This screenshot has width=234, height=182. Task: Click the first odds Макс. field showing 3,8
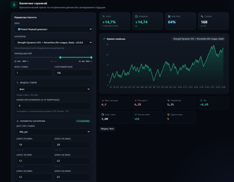tap(73, 145)
